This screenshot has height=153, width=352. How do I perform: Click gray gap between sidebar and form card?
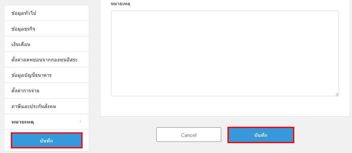pos(94,68)
